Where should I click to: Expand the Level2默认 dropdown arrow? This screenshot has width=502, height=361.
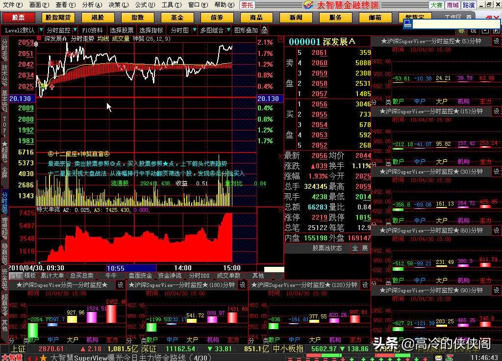41,30
